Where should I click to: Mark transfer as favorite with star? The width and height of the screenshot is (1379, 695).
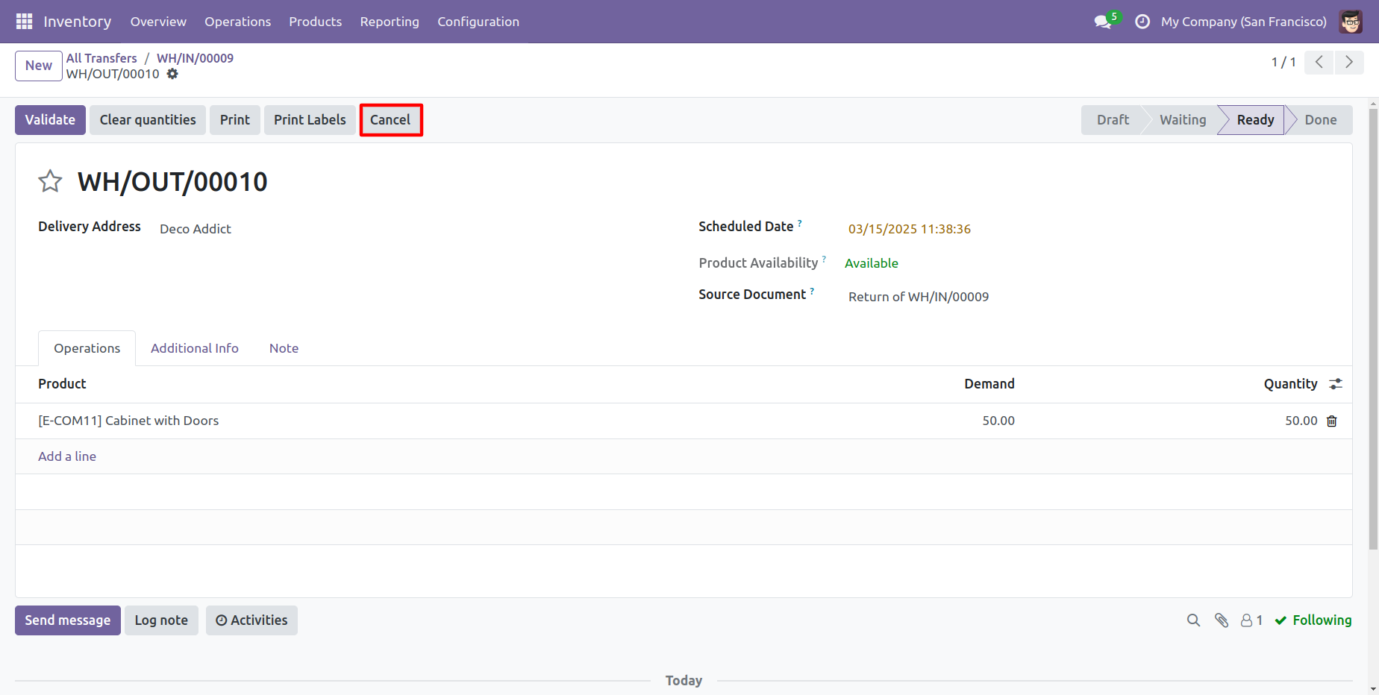click(x=50, y=181)
